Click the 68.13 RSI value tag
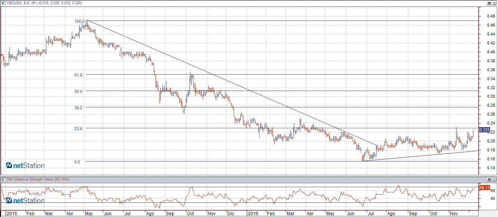The width and height of the screenshot is (498, 217). (485, 188)
